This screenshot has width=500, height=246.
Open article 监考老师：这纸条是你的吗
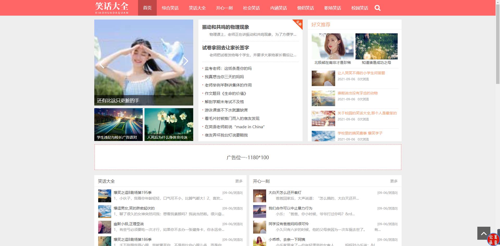[228, 68]
